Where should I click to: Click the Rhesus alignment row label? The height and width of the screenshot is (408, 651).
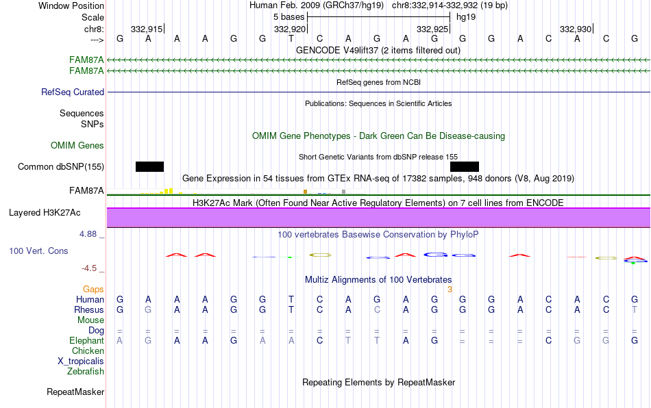pos(89,309)
